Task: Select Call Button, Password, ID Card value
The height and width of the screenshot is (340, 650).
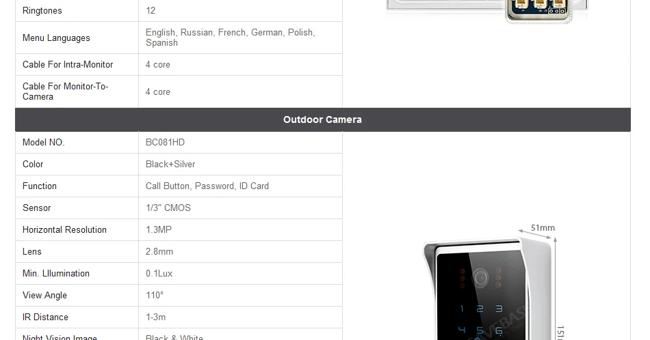Action: (x=207, y=186)
